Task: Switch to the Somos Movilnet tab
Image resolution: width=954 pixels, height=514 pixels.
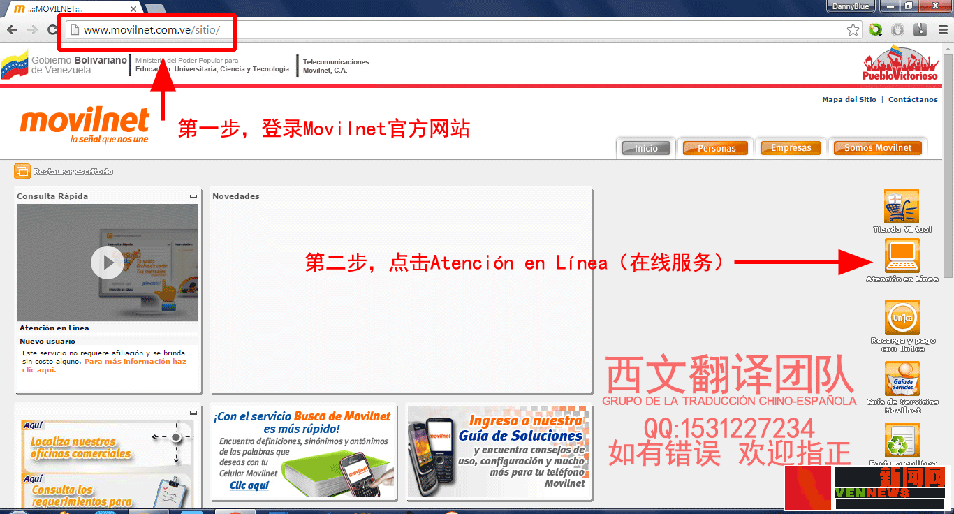Action: [x=878, y=148]
